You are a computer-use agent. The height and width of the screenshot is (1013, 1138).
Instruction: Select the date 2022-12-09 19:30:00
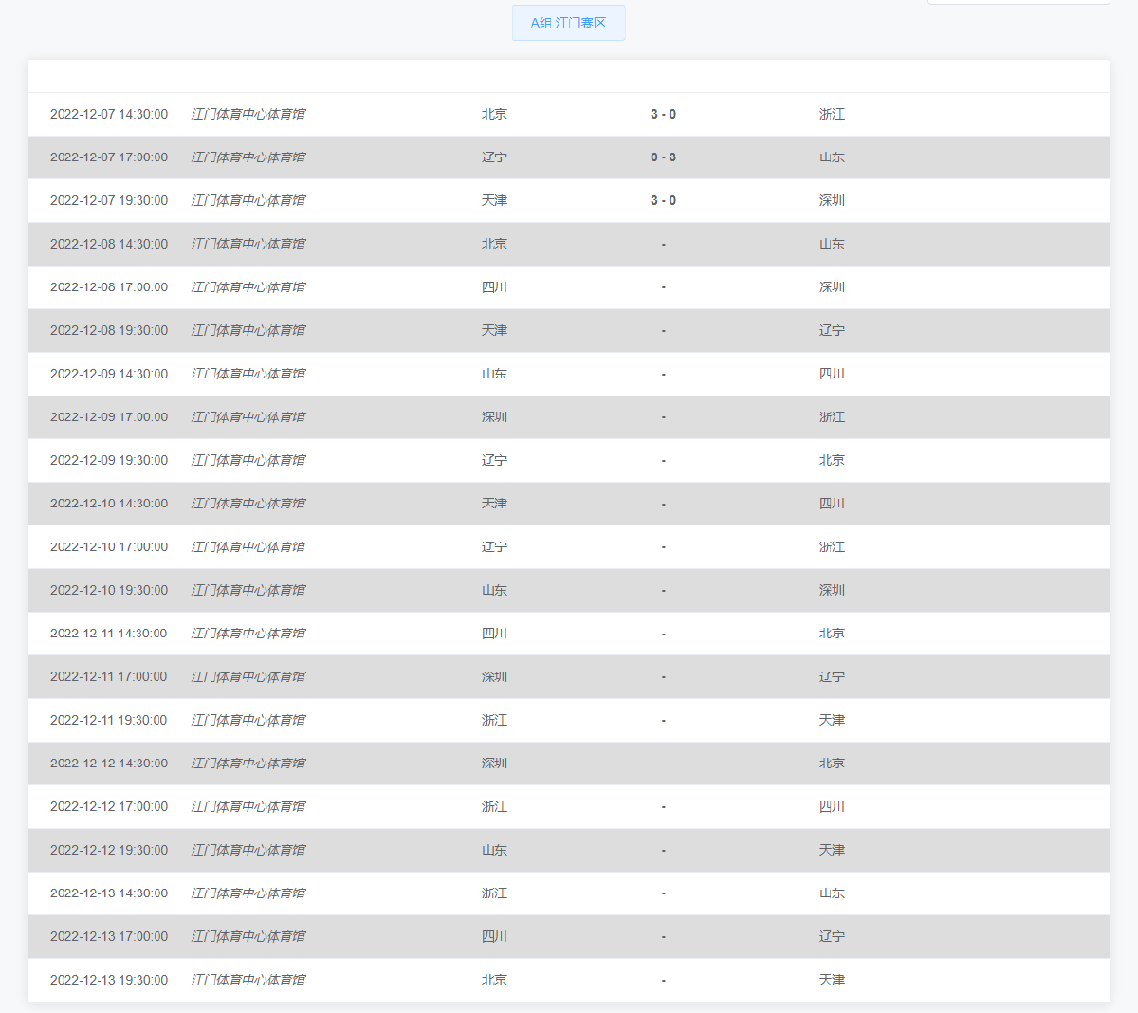click(109, 460)
